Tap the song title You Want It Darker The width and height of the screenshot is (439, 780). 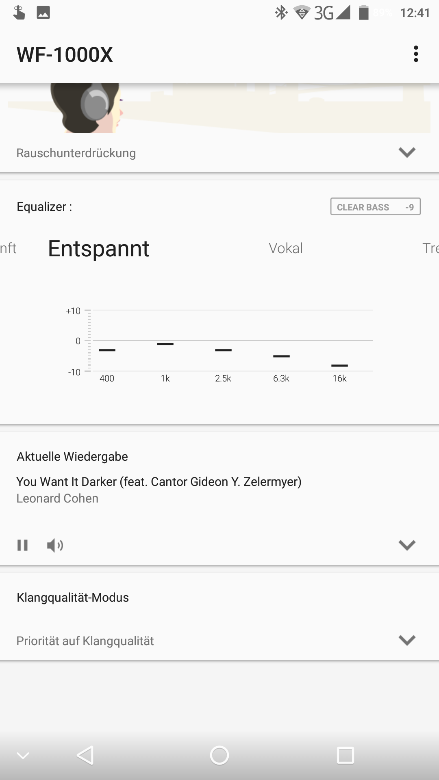tap(159, 481)
